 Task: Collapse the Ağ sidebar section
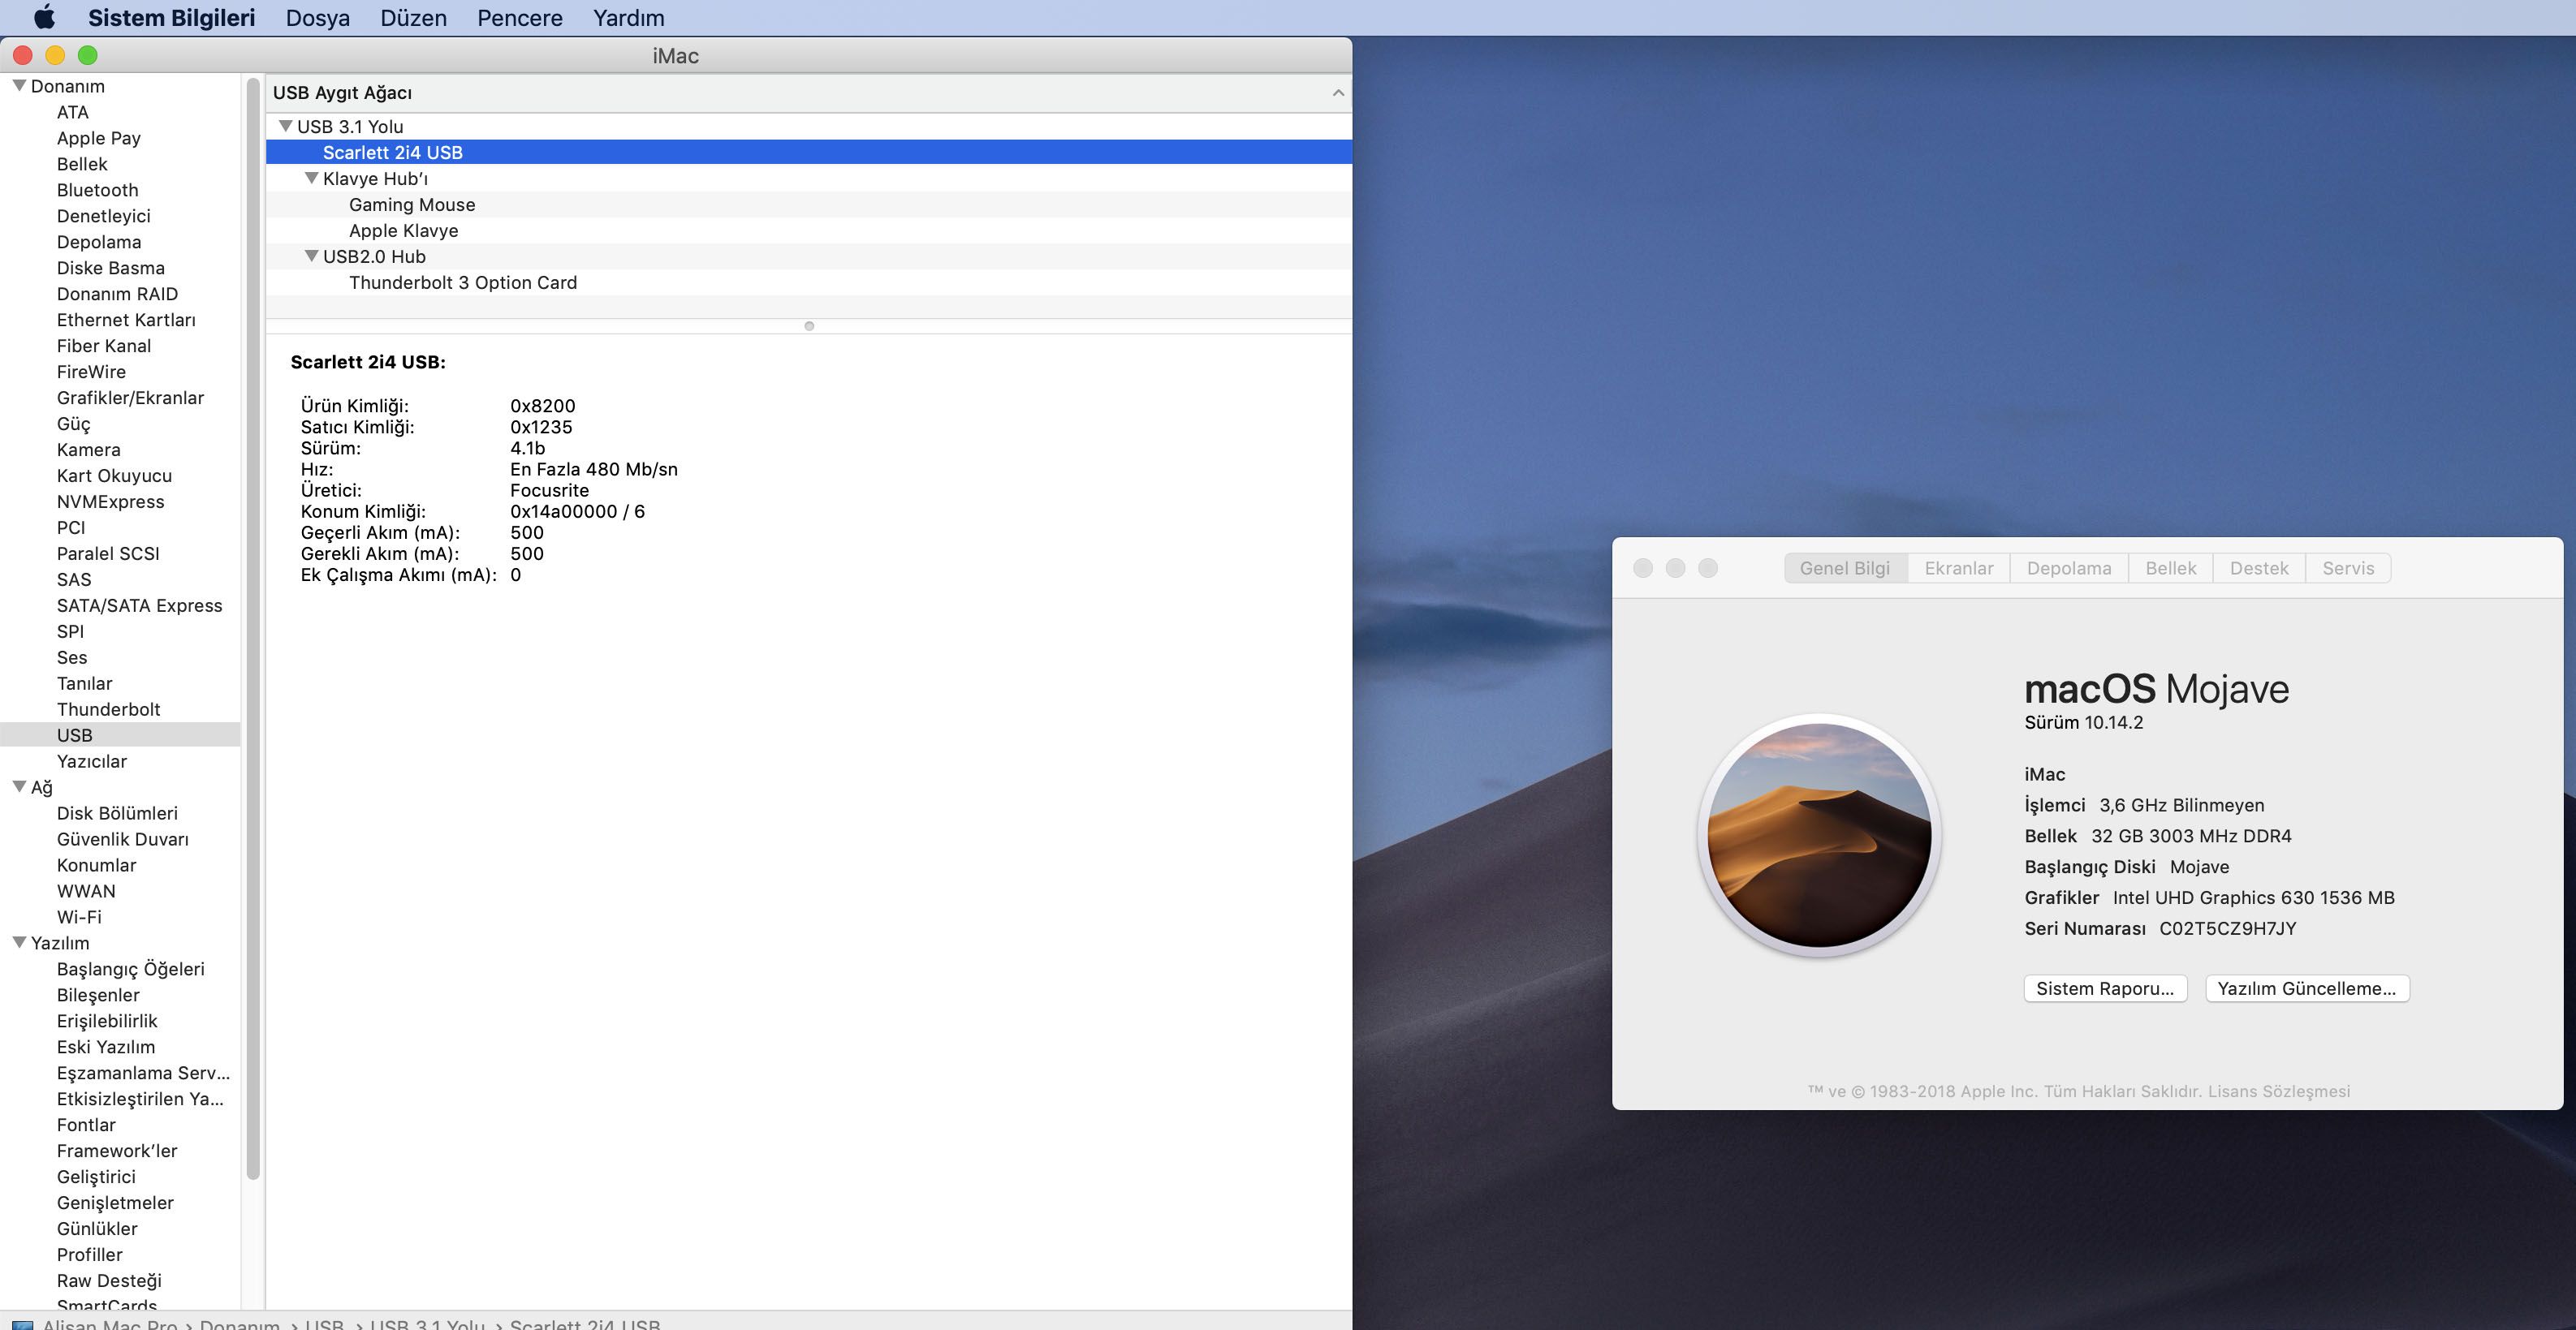coord(19,787)
